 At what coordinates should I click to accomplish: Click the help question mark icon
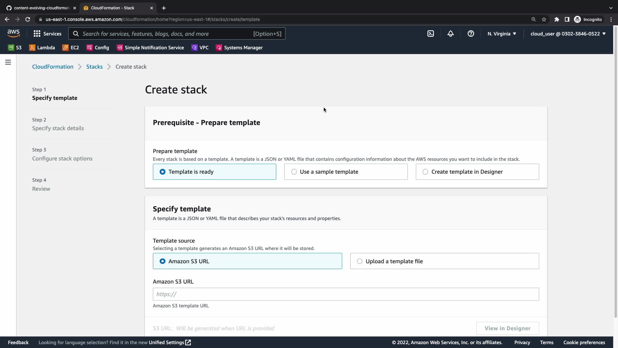471,34
